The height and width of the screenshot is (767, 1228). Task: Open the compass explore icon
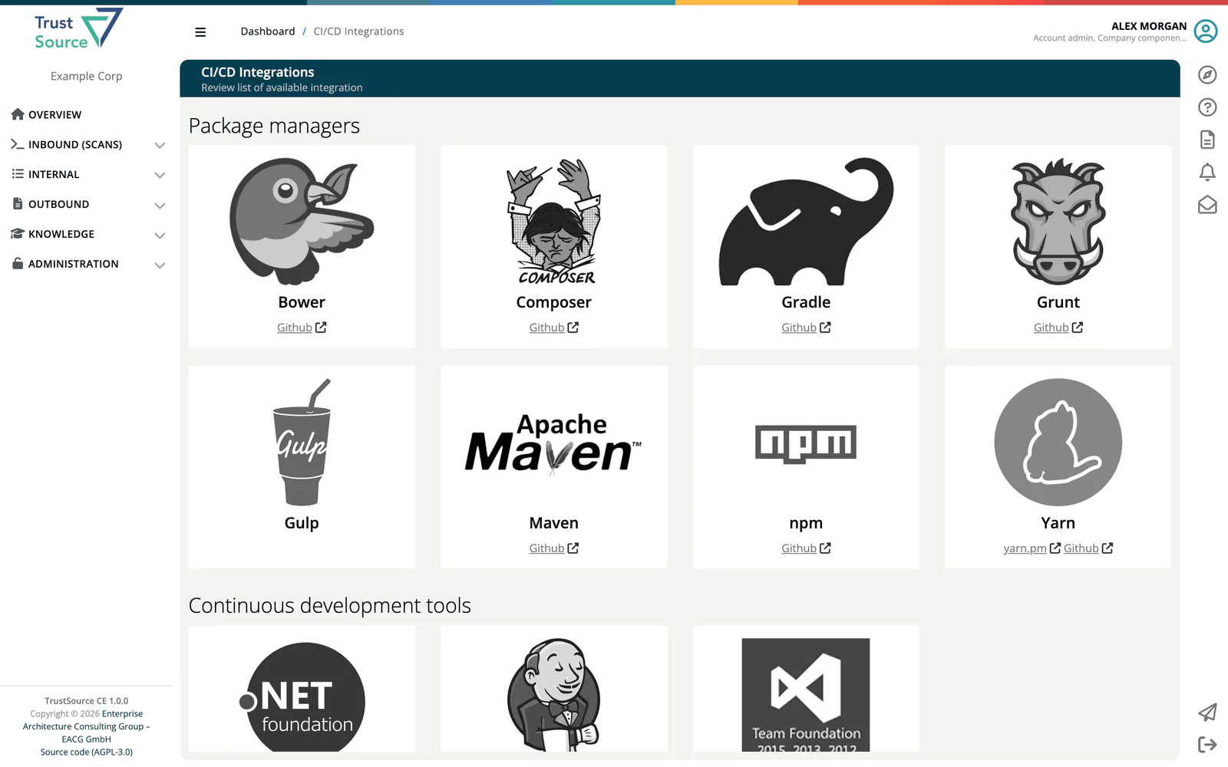[x=1207, y=75]
